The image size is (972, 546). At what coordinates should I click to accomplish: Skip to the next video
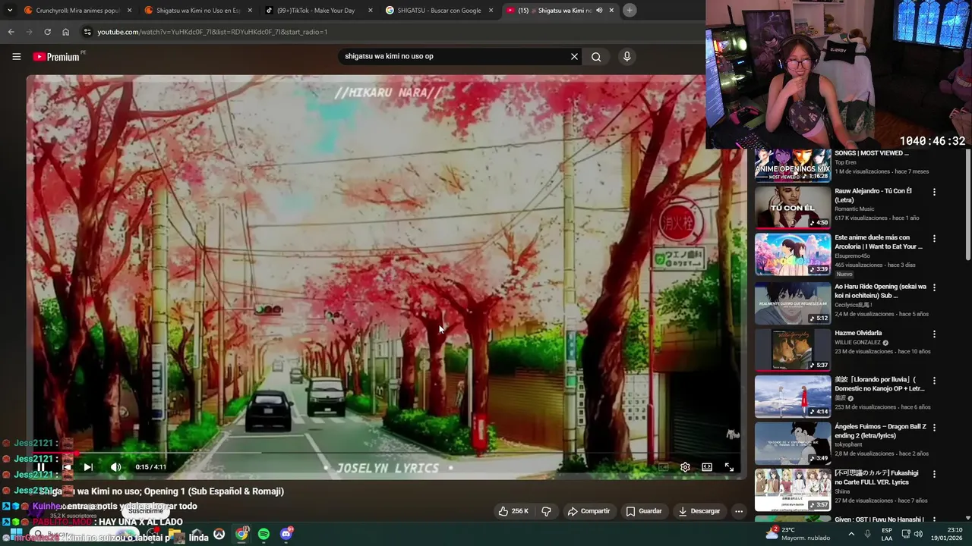[88, 467]
